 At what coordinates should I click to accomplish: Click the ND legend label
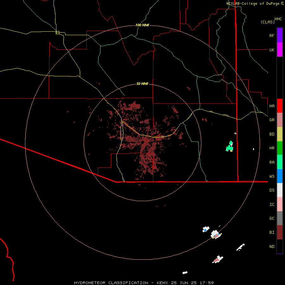[272, 247]
